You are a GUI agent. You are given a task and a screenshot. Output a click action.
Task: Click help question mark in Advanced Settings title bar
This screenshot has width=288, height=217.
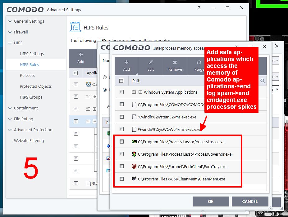click(199, 8)
